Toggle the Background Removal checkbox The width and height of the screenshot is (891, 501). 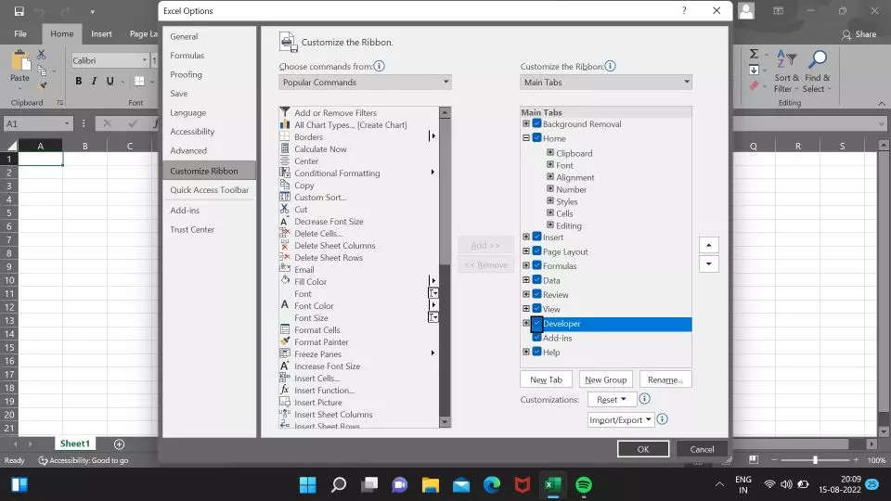pyautogui.click(x=537, y=123)
